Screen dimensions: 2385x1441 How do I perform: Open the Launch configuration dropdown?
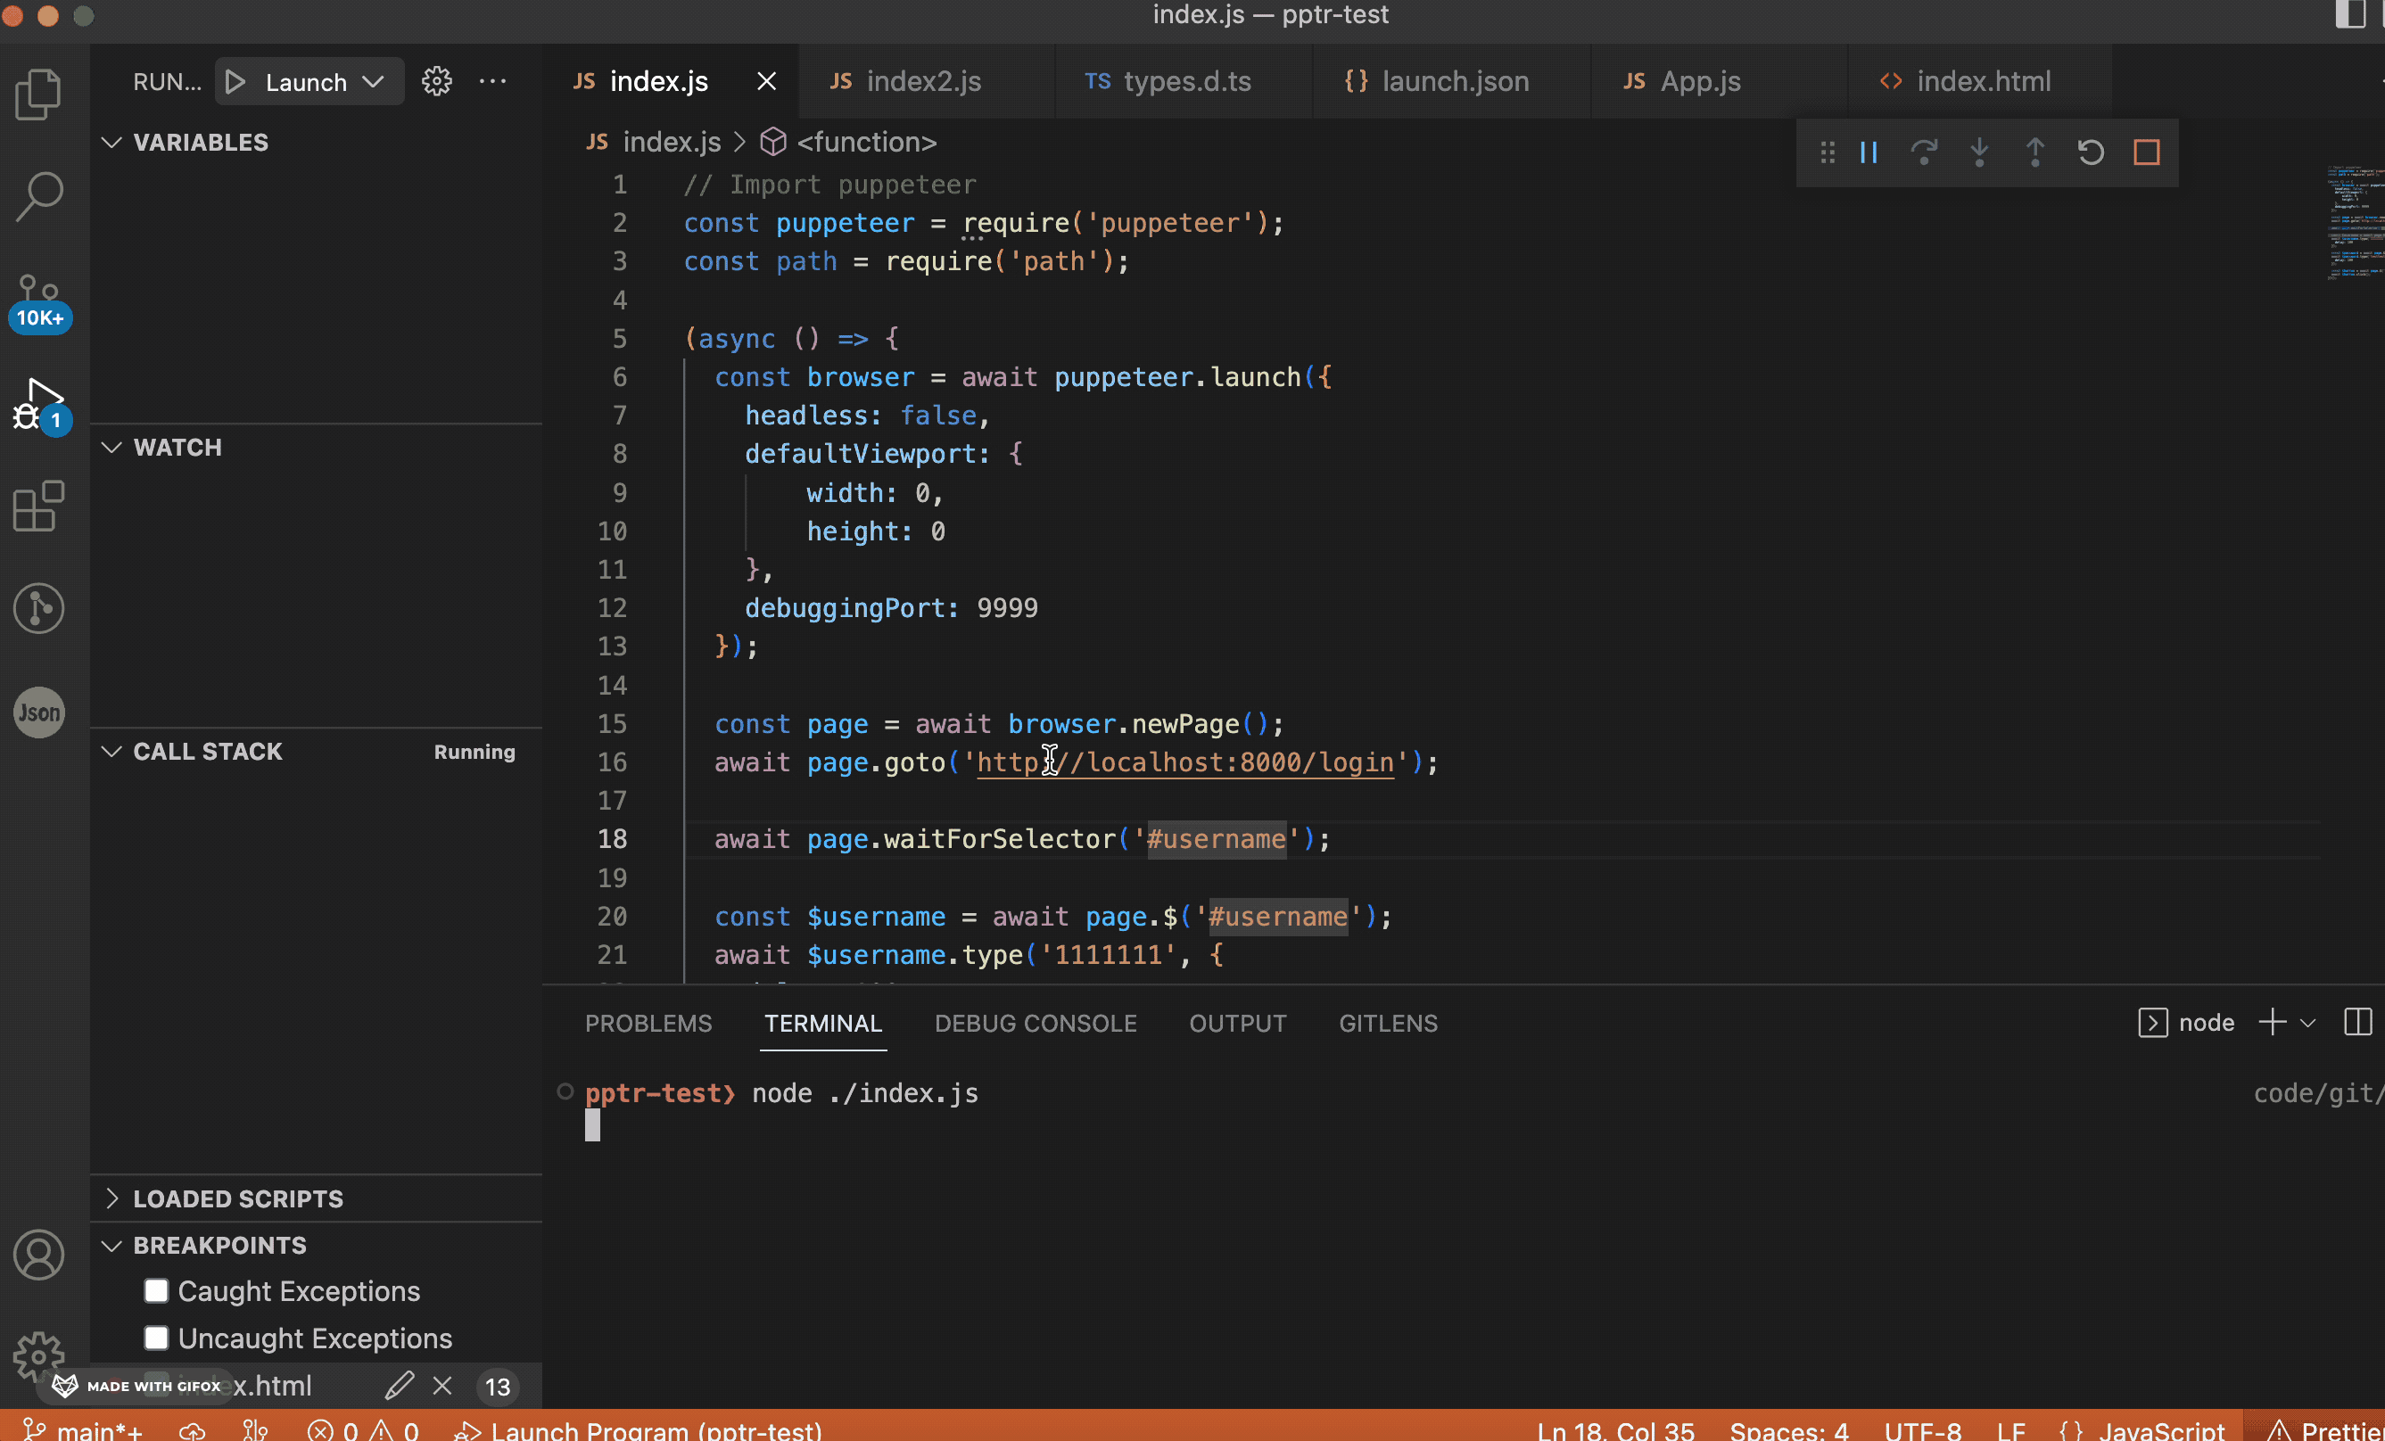pyautogui.click(x=373, y=81)
